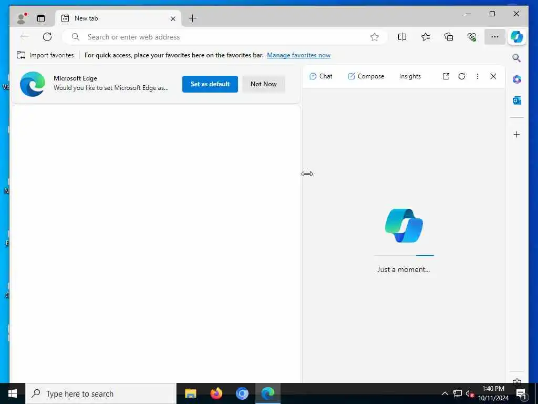The height and width of the screenshot is (404, 538).
Task: Open Copilot pane link in new tab
Action: coord(446,76)
